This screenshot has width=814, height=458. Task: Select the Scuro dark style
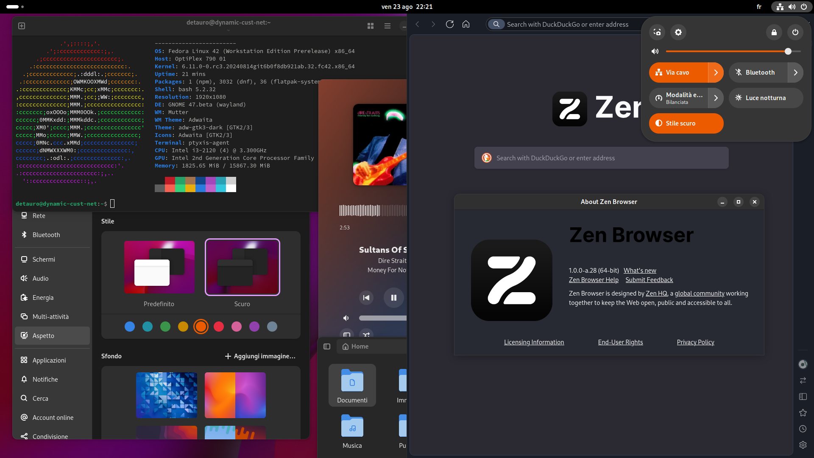click(x=243, y=267)
